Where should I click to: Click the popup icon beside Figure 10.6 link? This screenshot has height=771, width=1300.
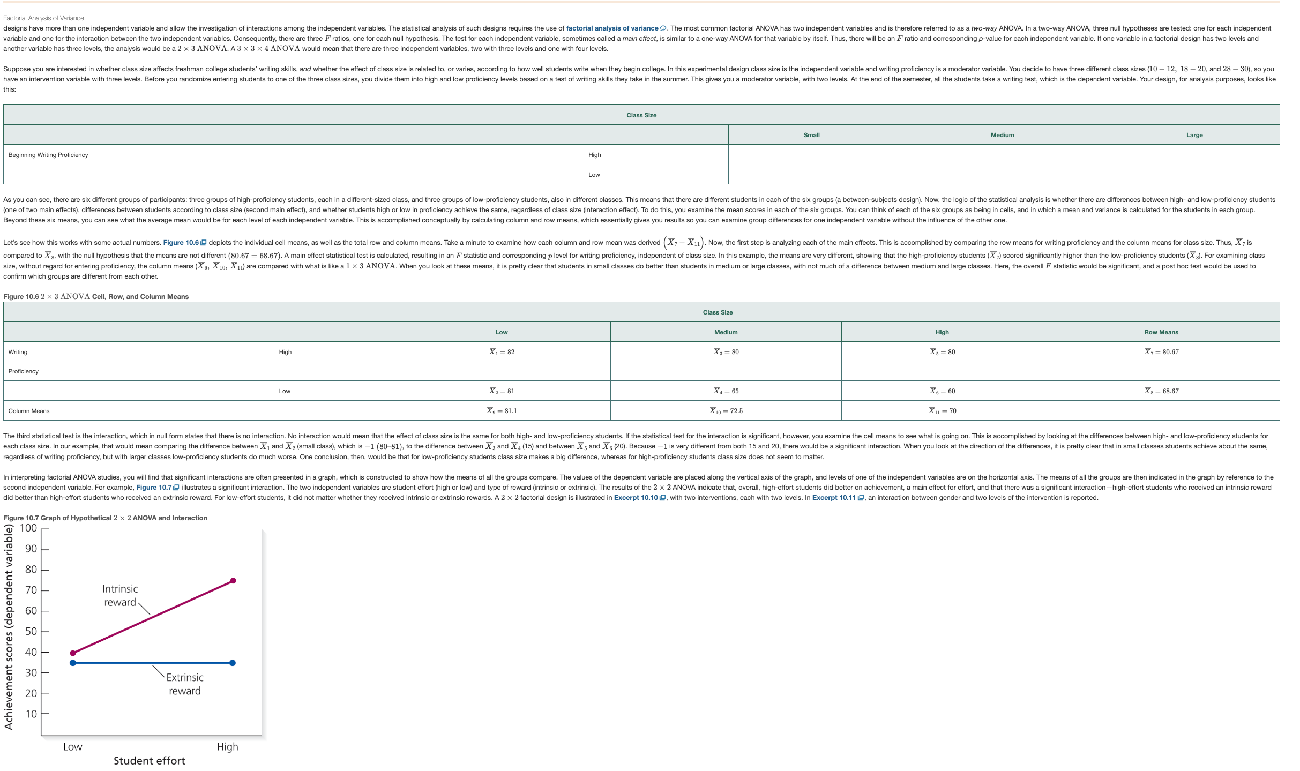point(203,243)
